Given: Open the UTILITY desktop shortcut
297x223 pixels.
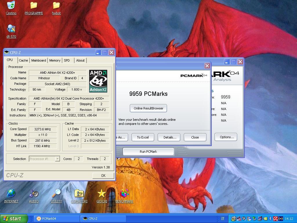Looking at the screenshot, I should coord(56,196).
